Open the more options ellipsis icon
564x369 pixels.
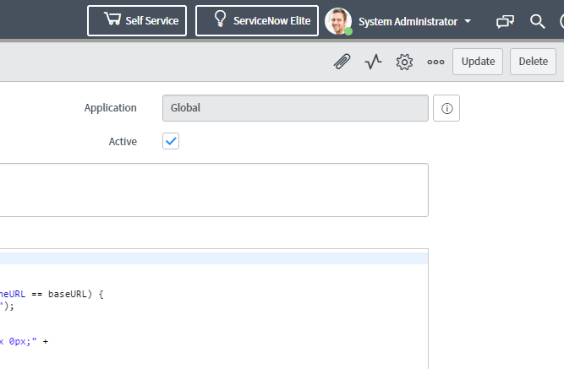tap(435, 62)
